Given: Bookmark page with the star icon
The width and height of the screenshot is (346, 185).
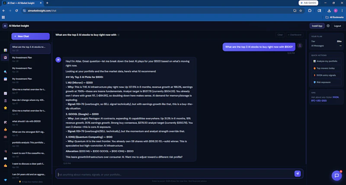Looking at the screenshot, I should pos(301,10).
